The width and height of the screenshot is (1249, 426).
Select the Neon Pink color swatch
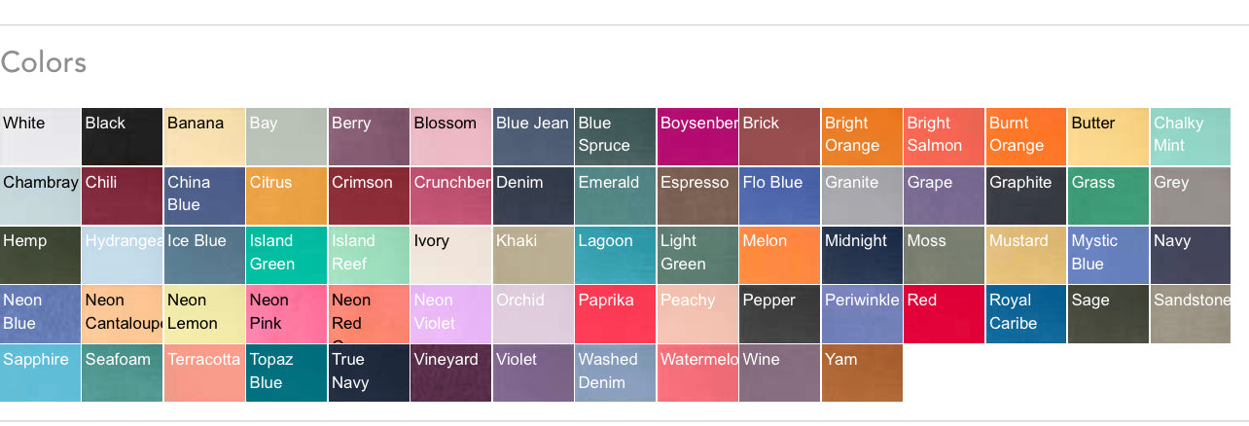[x=286, y=314]
